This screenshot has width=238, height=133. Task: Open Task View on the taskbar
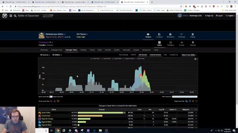click(x=51, y=130)
